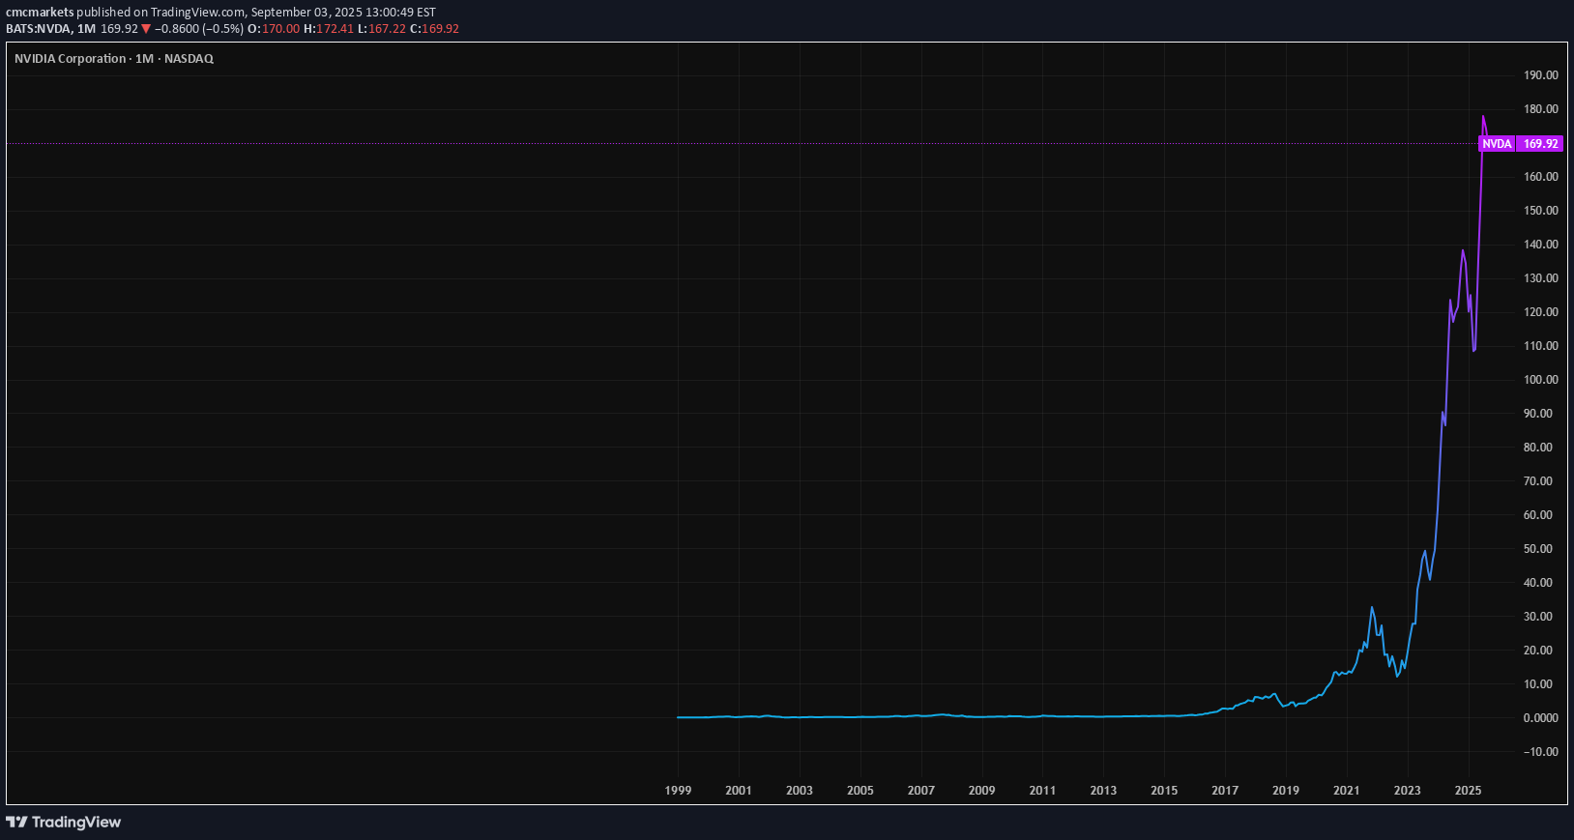Click the 20.00 price axis label
Image resolution: width=1574 pixels, height=840 pixels.
point(1538,651)
